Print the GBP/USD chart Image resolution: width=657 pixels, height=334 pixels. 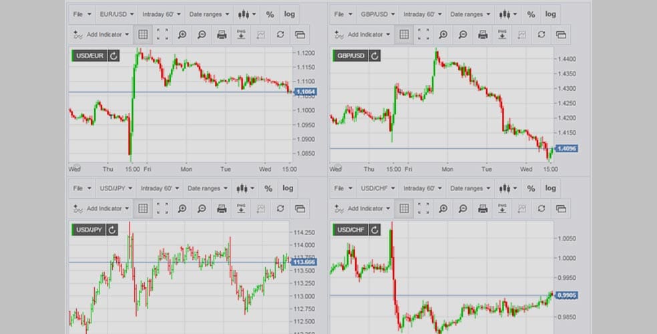coord(483,35)
